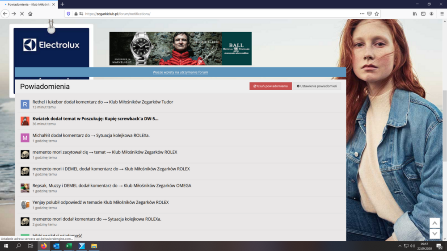Click the Firefox back arrow button

point(5,14)
